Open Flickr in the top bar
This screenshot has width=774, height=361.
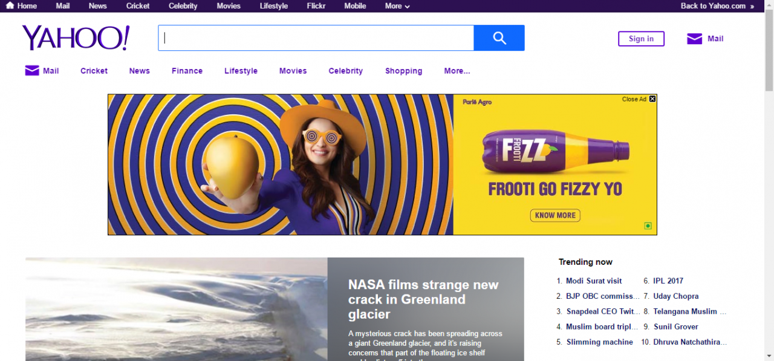[316, 6]
